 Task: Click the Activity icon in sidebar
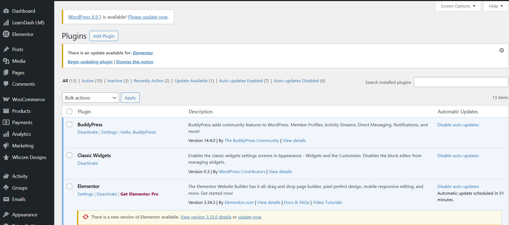pos(6,176)
